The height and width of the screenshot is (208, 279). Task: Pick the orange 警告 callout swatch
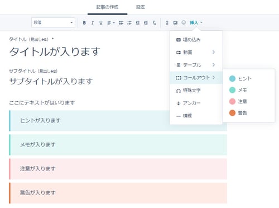point(232,113)
